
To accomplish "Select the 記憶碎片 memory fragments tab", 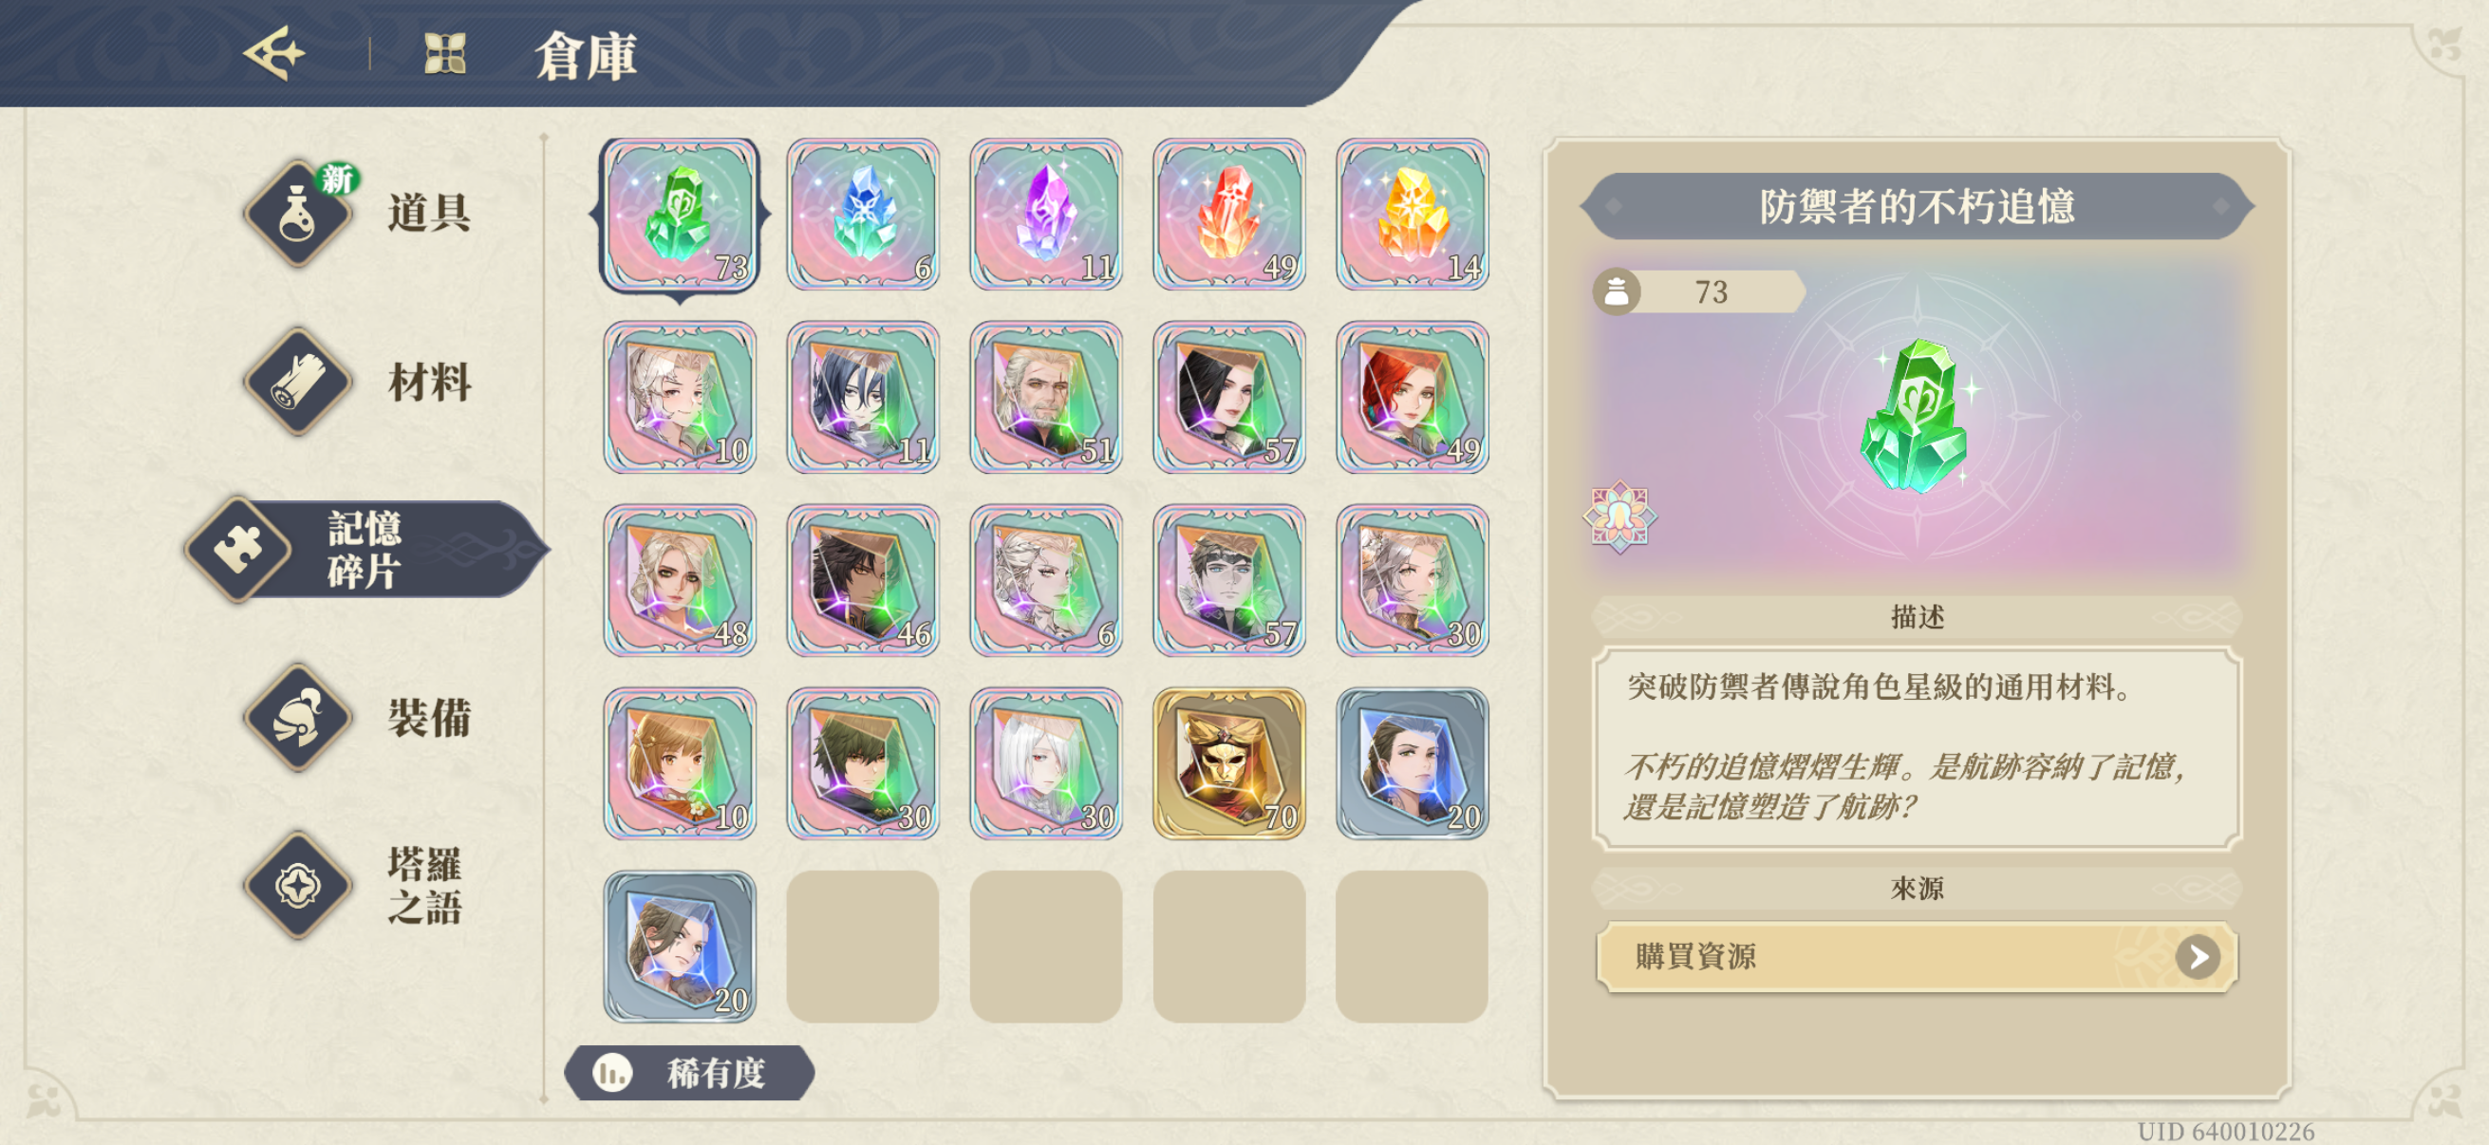I will tap(365, 550).
